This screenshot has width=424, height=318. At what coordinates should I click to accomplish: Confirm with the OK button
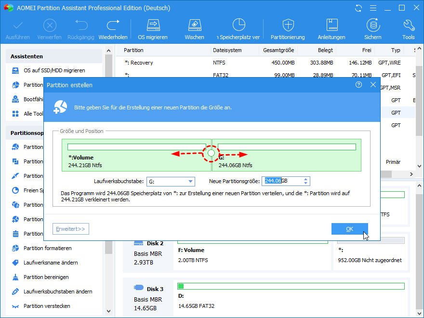350,229
